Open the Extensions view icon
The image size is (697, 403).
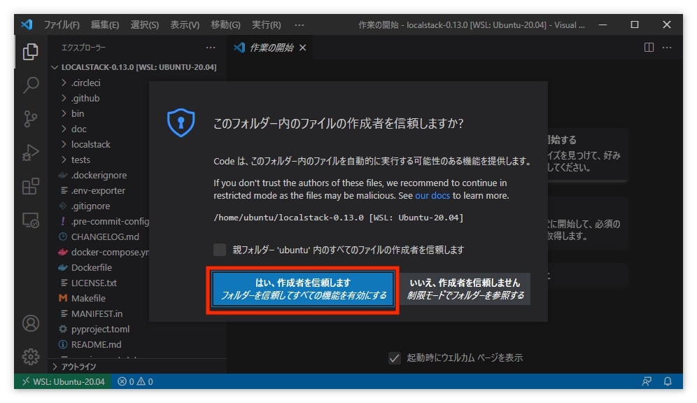30,186
